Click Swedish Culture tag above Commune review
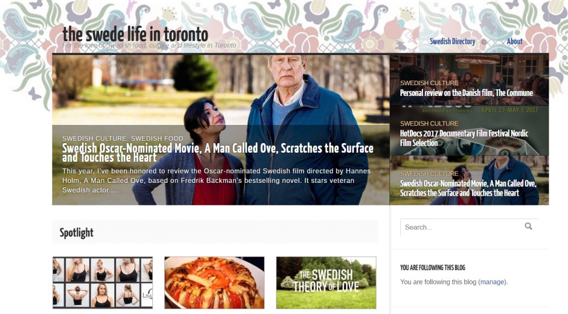 pos(429,83)
